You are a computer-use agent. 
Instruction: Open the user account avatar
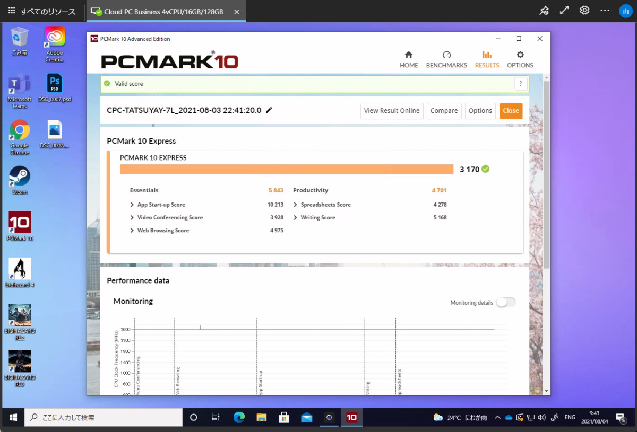pyautogui.click(x=625, y=11)
